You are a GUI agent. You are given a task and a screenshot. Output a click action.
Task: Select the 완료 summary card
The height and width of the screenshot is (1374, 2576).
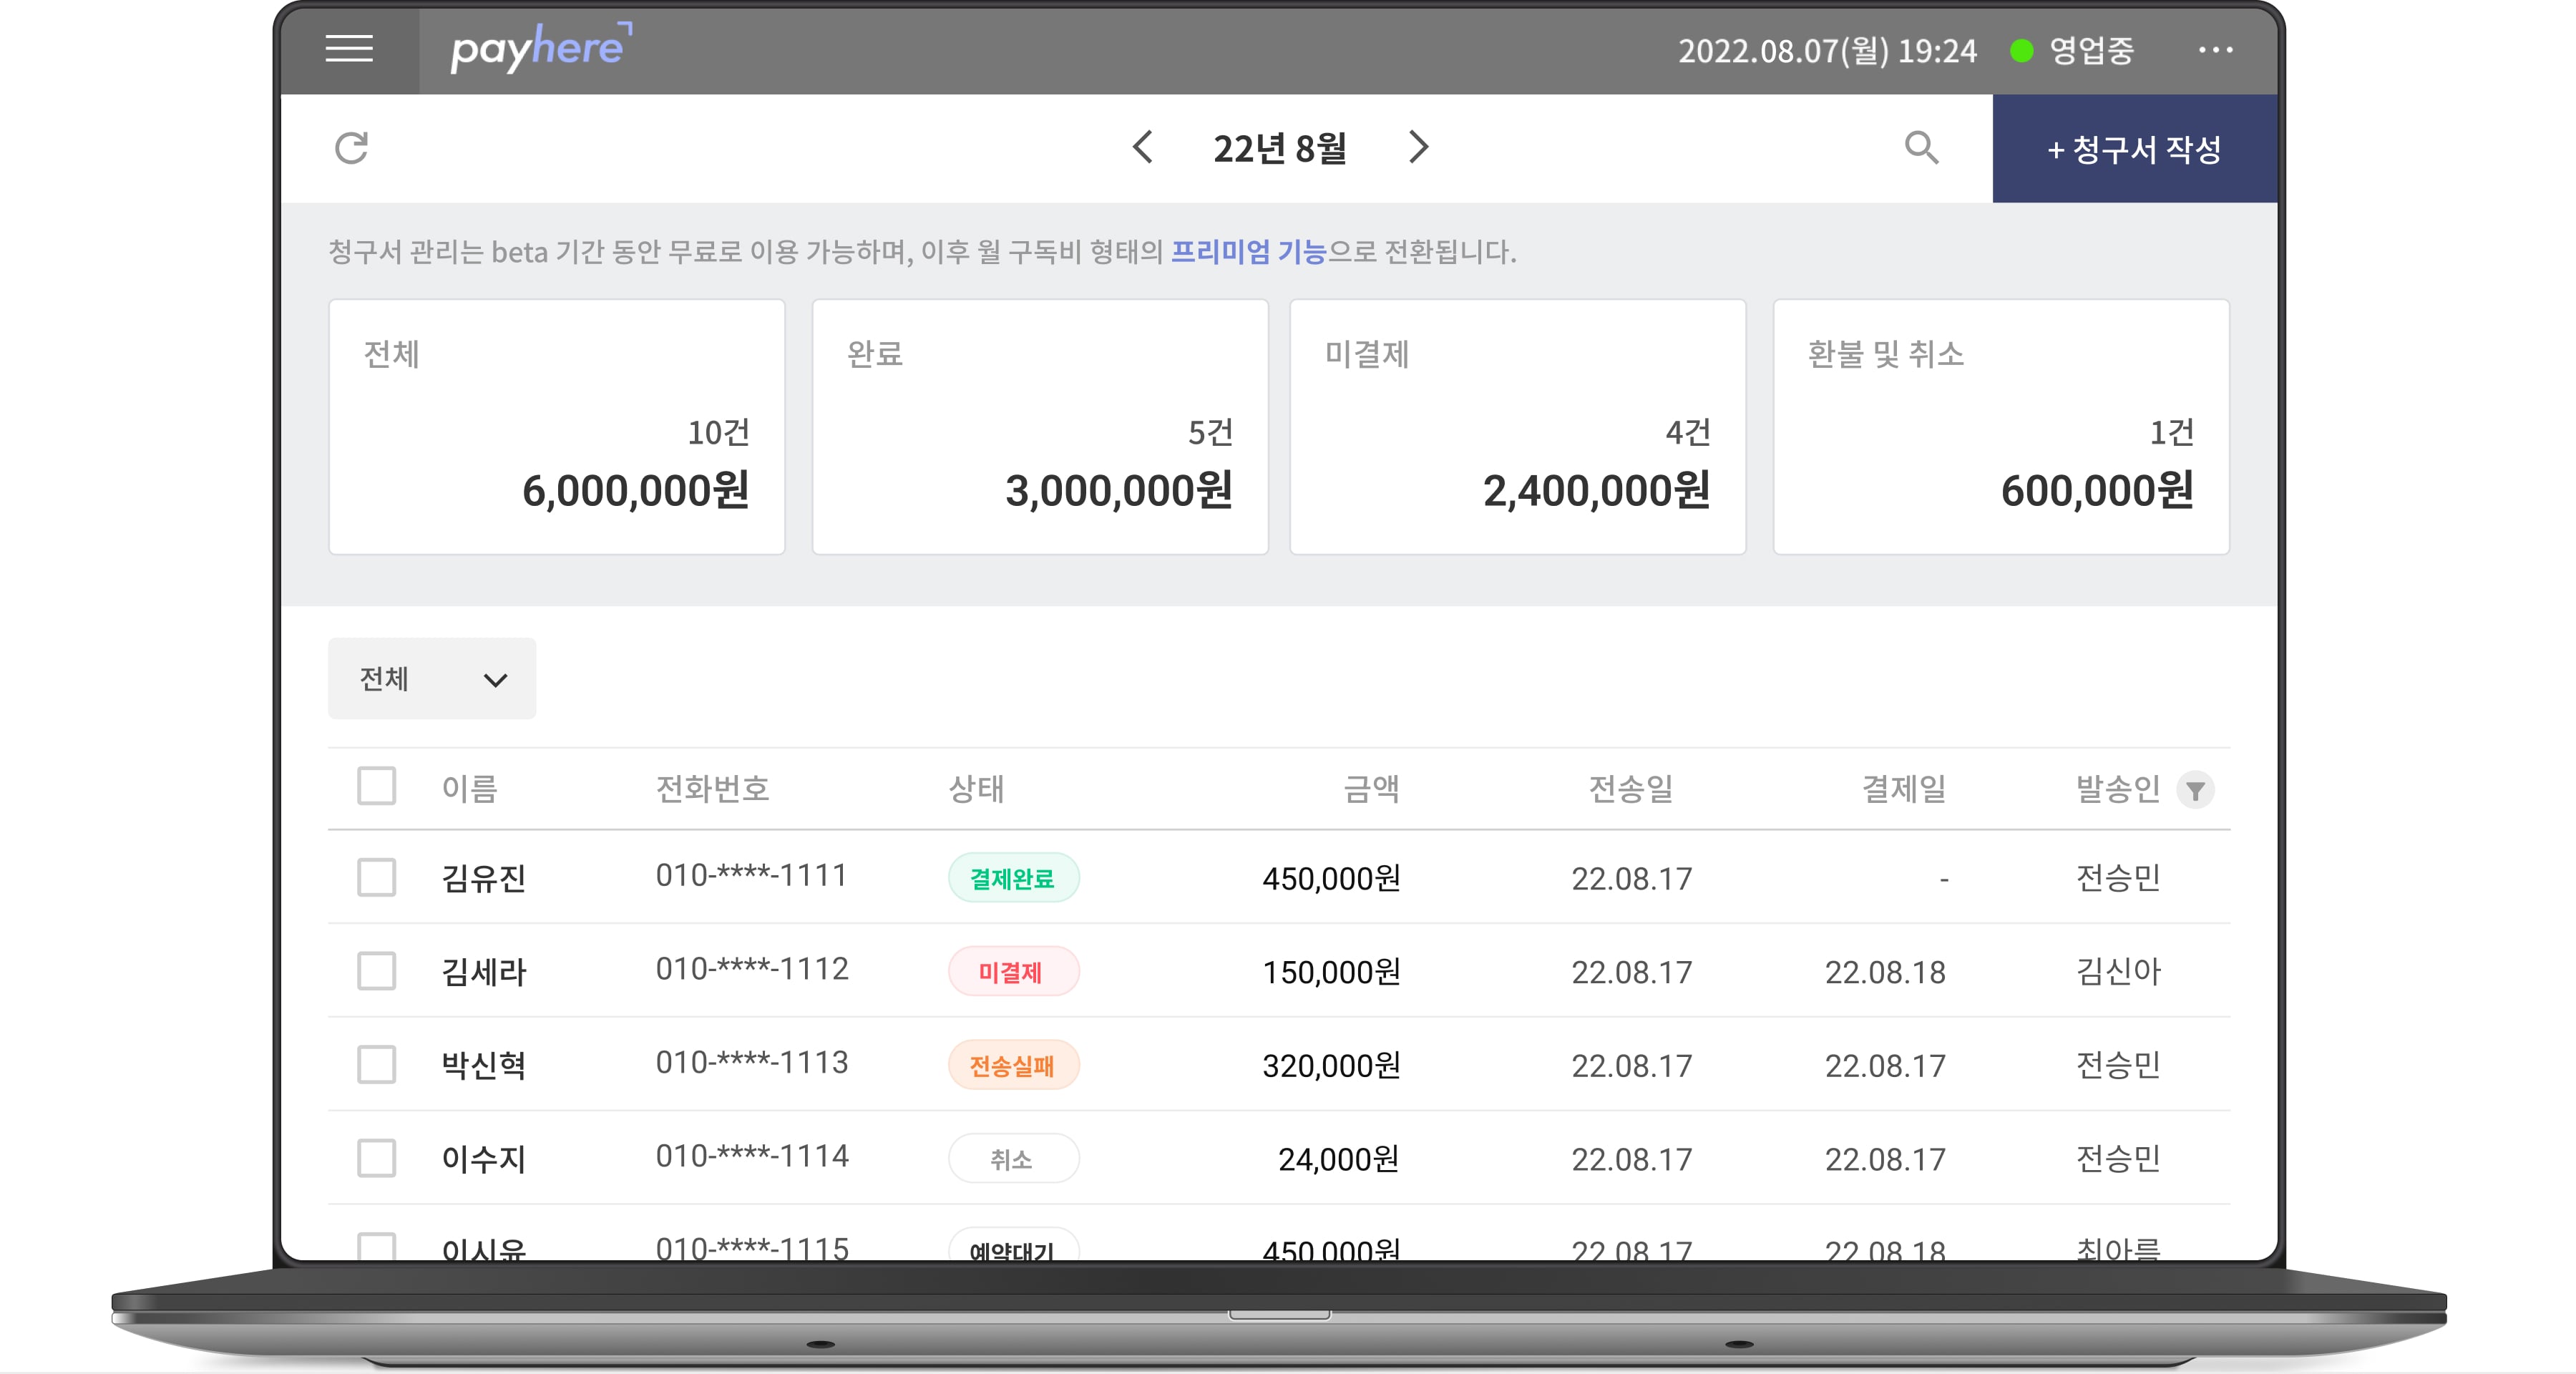pyautogui.click(x=1040, y=427)
